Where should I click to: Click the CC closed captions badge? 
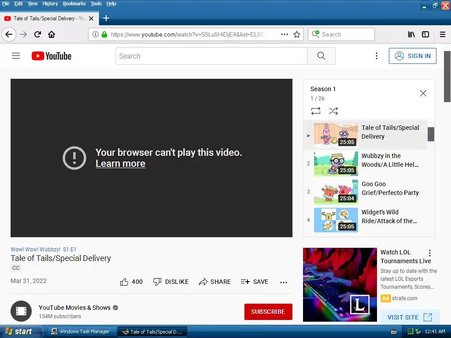(x=16, y=268)
